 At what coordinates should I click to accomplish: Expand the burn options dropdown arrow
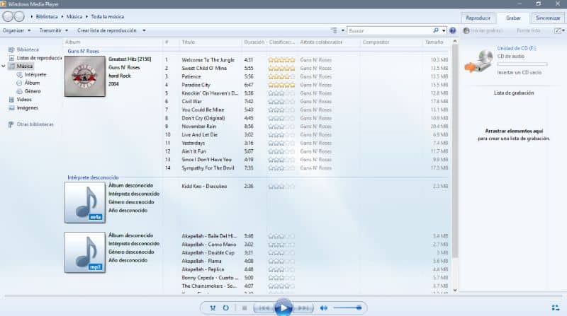click(563, 31)
